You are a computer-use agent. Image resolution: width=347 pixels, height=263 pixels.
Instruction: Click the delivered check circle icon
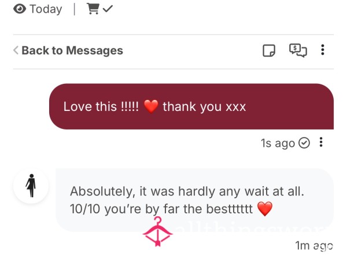click(x=304, y=143)
